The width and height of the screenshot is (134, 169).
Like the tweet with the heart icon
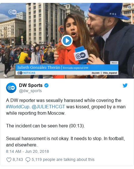9,160
